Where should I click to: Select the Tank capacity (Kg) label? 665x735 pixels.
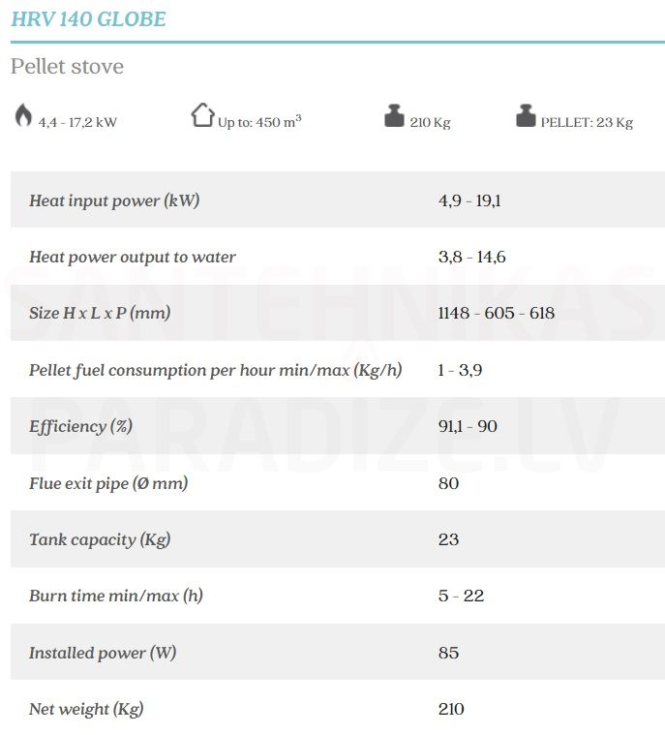(100, 539)
